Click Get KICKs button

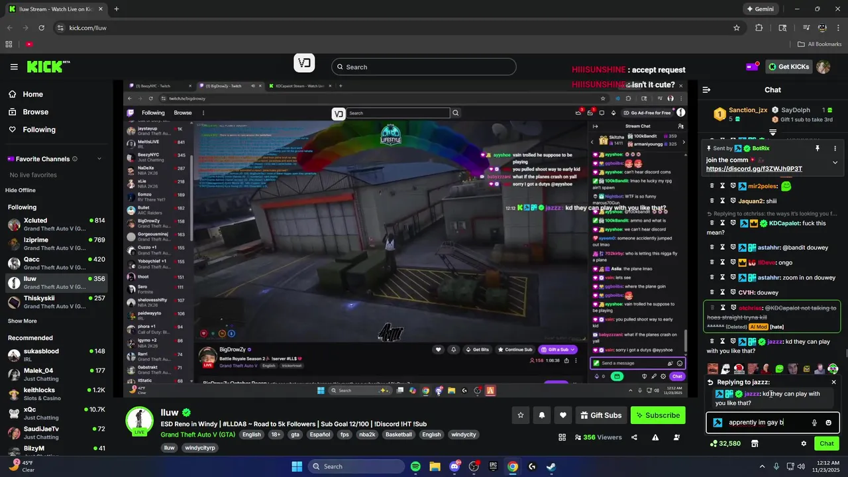point(788,67)
